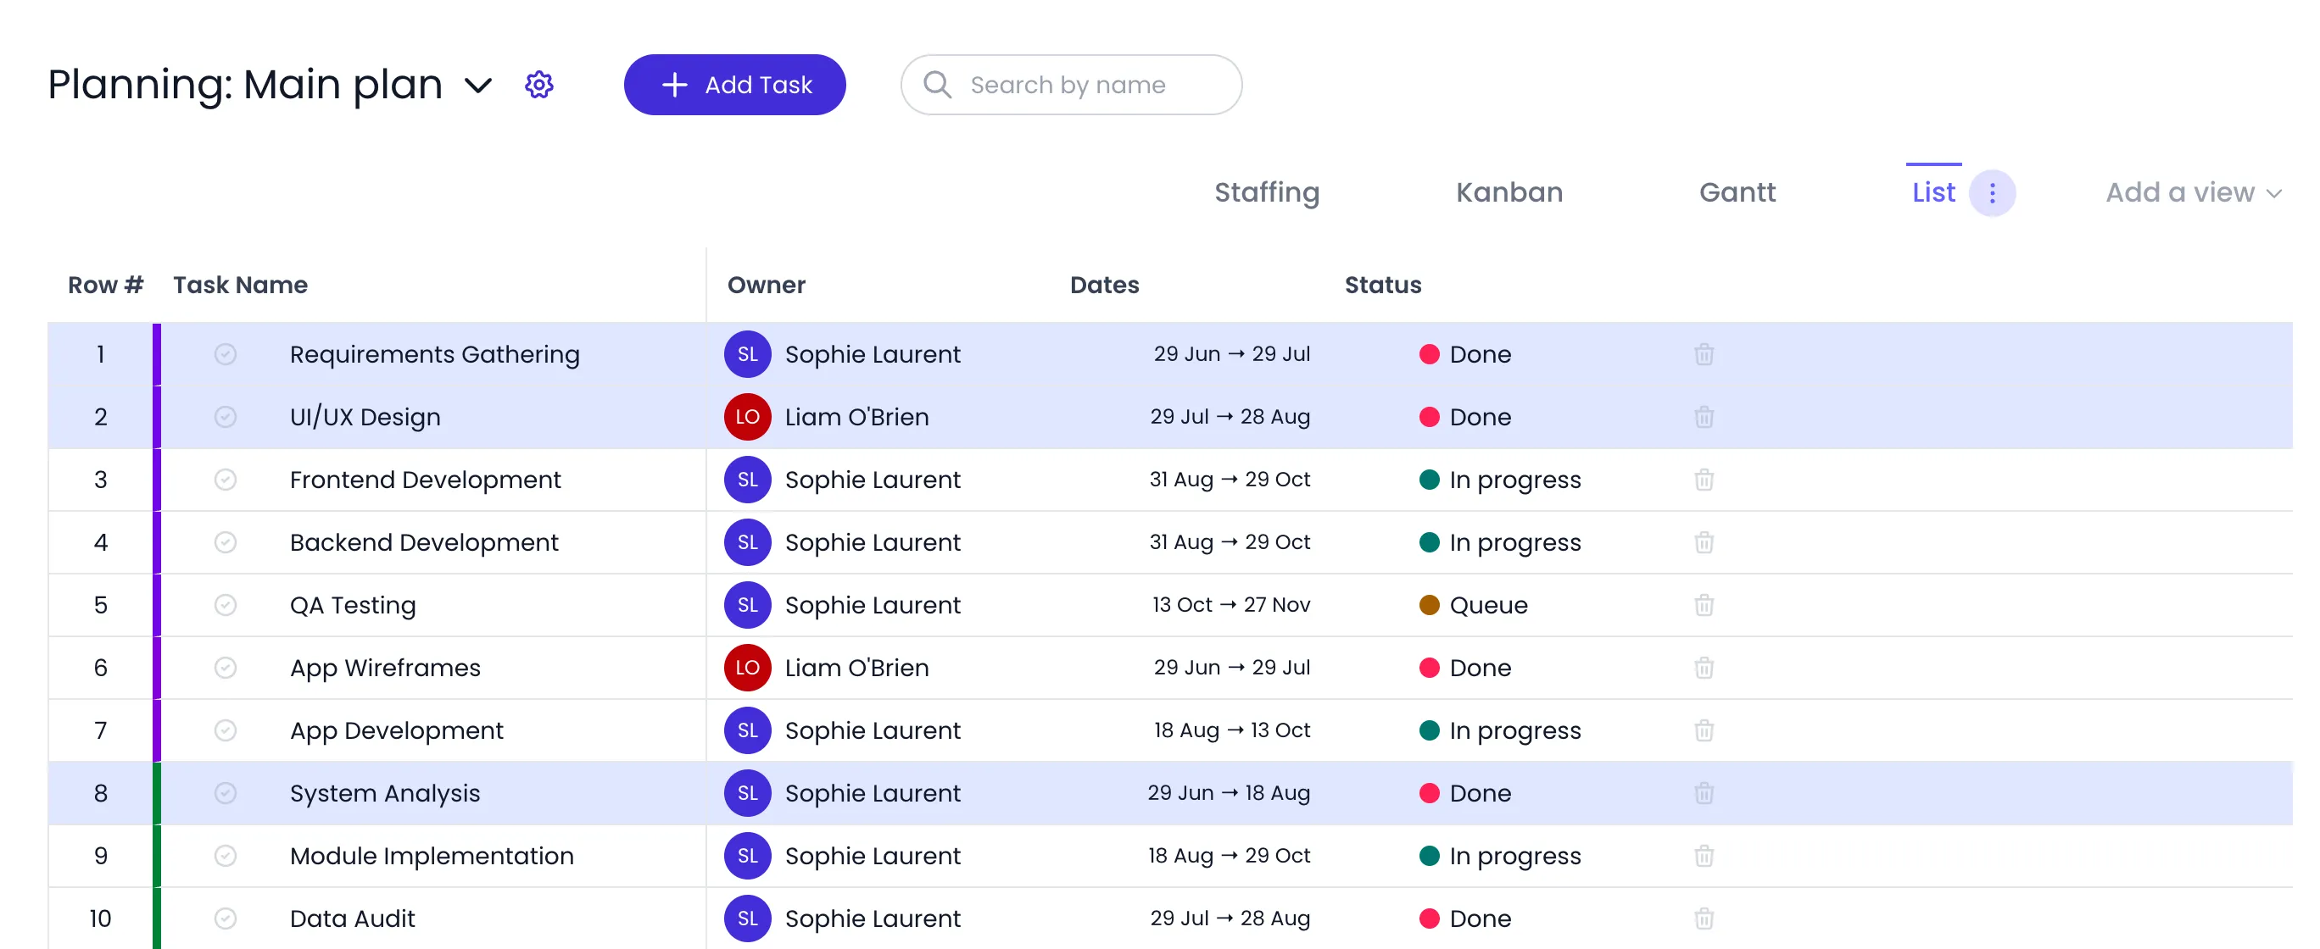This screenshot has height=949, width=2320.
Task: Change status of Backend Development
Action: click(1499, 542)
